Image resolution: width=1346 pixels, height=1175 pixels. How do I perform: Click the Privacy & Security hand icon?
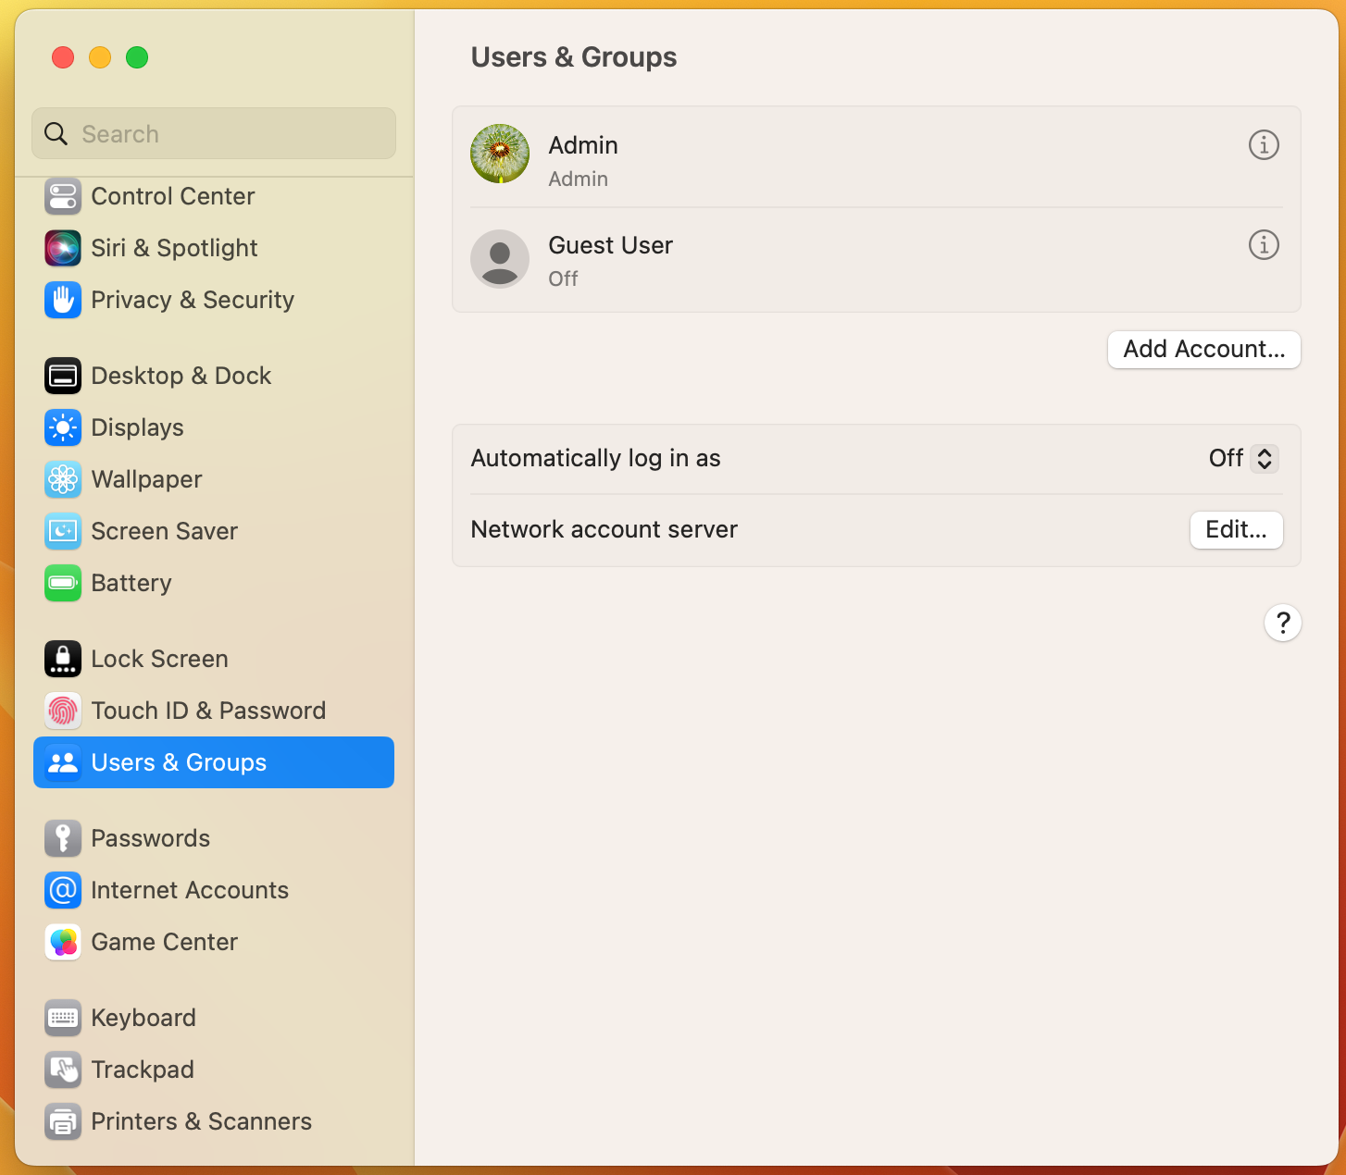pos(63,300)
